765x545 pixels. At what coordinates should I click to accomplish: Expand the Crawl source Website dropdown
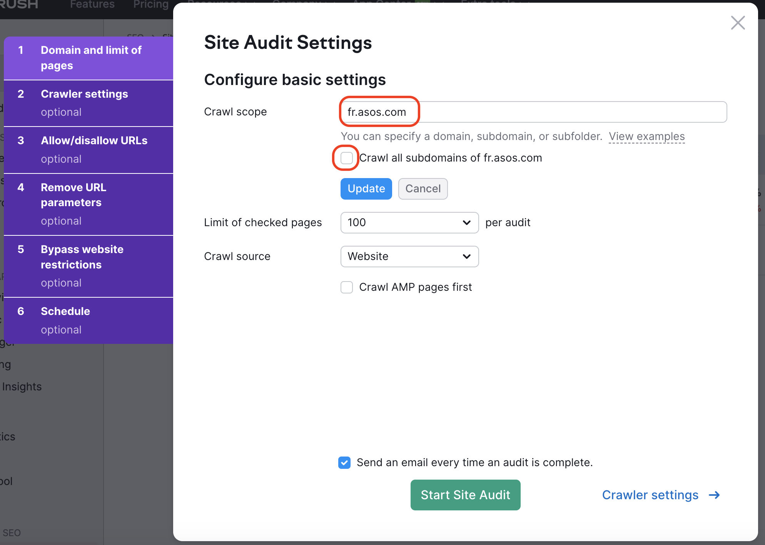click(x=409, y=257)
